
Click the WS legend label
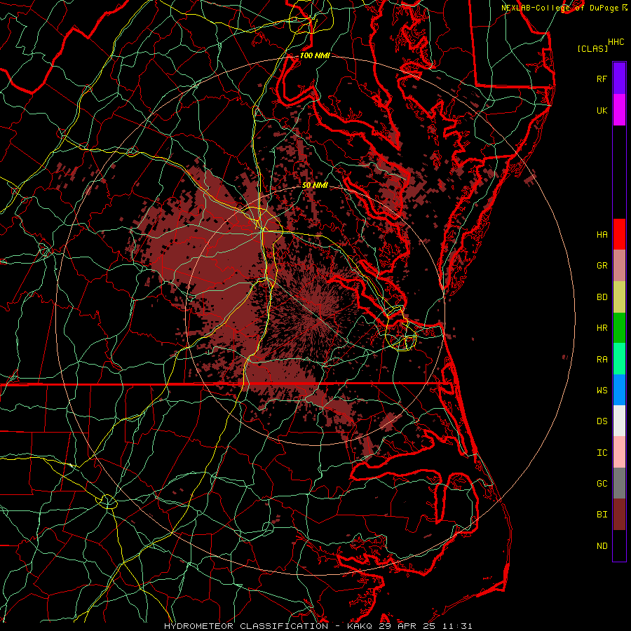602,391
